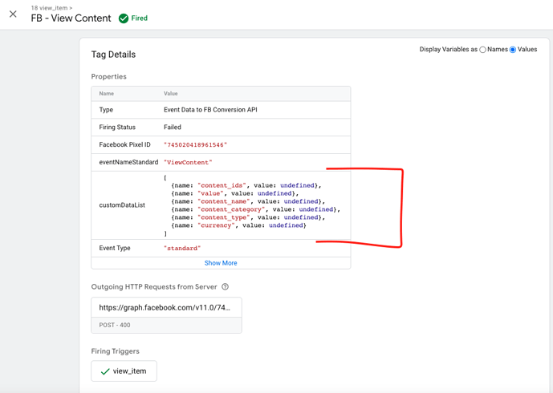This screenshot has height=393, width=553.
Task: Select the Names display variables radio button
Action: (482, 50)
